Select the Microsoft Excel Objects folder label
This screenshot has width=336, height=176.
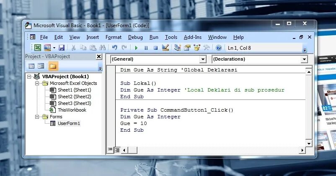tap(73, 83)
